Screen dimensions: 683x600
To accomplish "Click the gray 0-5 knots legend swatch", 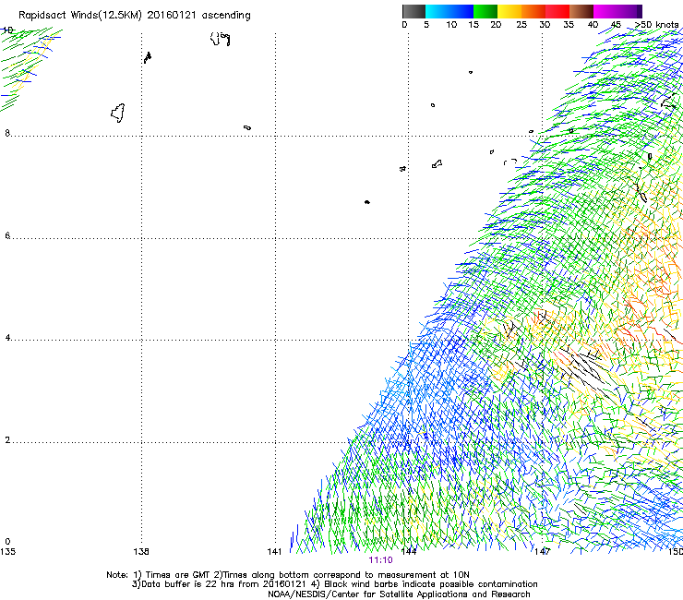I will pos(413,11).
